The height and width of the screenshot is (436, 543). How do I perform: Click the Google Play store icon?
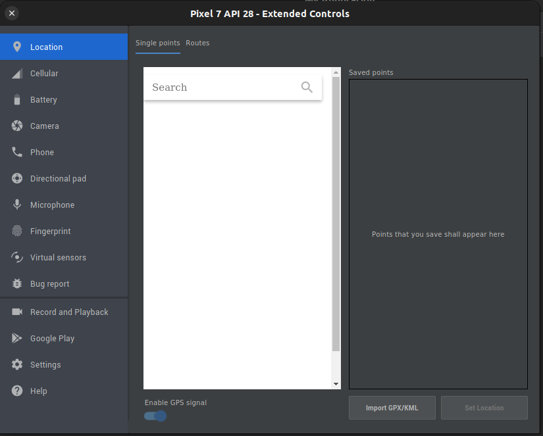click(x=17, y=338)
